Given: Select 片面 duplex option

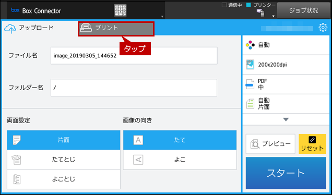Looking at the screenshot, I should [64, 140].
